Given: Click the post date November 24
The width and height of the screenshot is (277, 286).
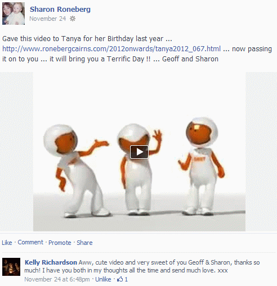Looking at the screenshot, I should (x=48, y=19).
